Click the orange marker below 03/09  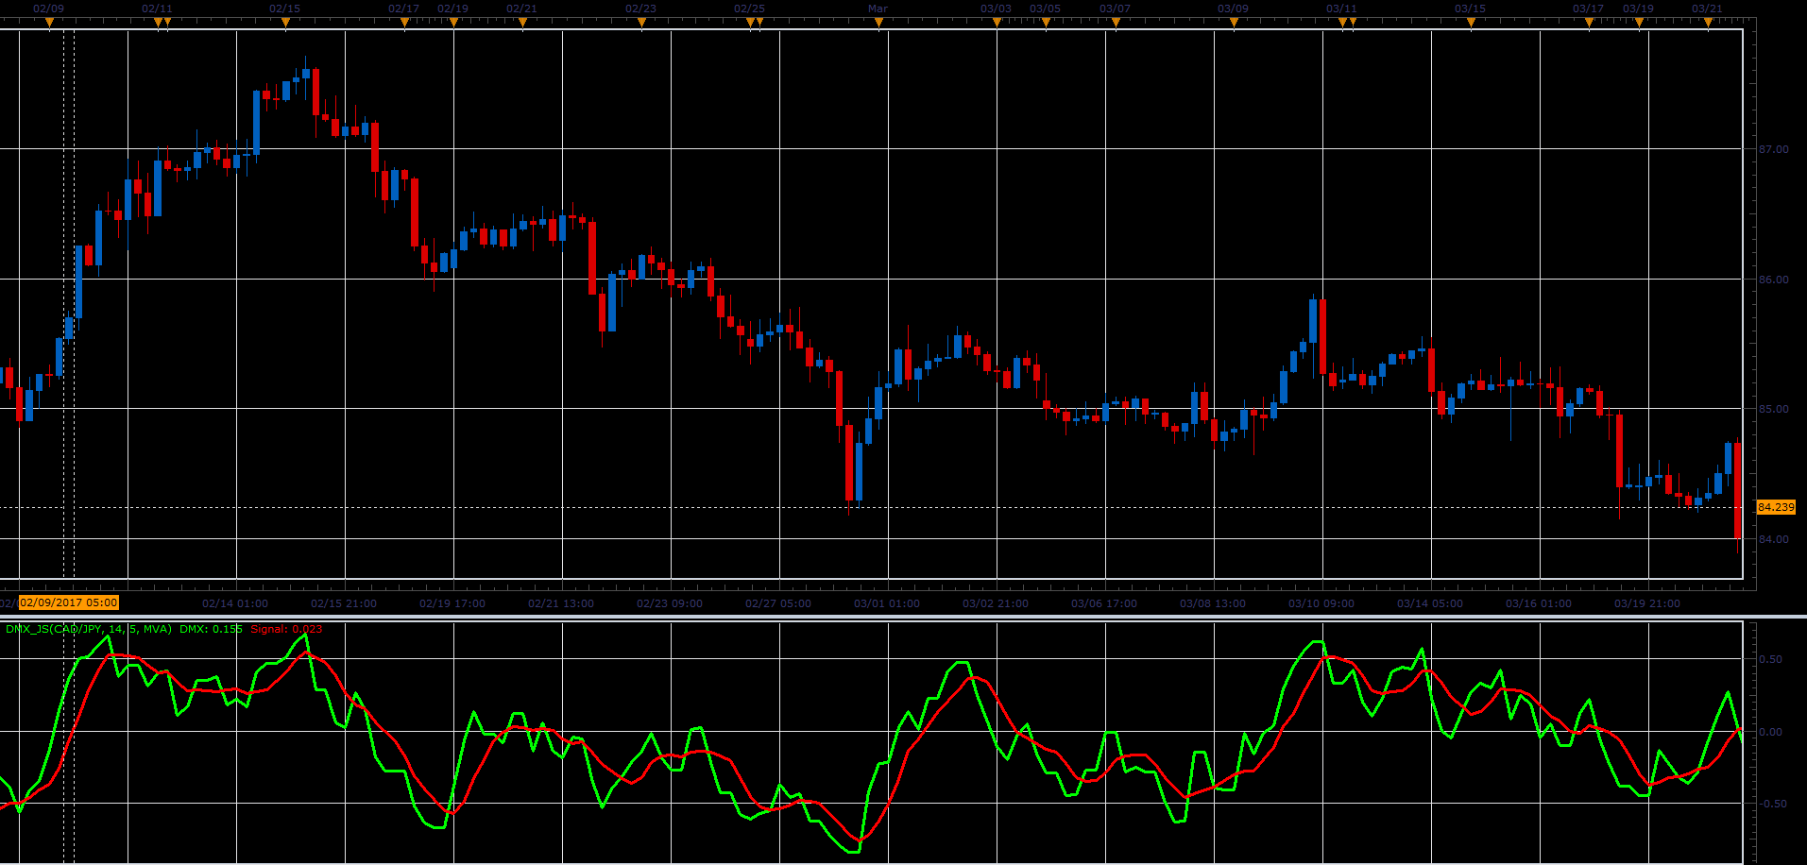[x=1234, y=24]
